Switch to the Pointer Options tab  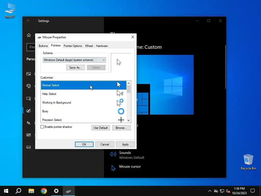(x=73, y=46)
